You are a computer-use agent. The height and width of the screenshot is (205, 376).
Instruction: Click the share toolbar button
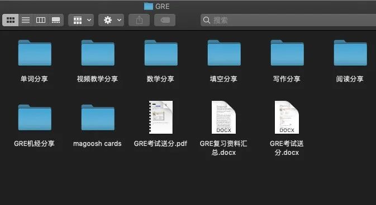[x=139, y=20]
